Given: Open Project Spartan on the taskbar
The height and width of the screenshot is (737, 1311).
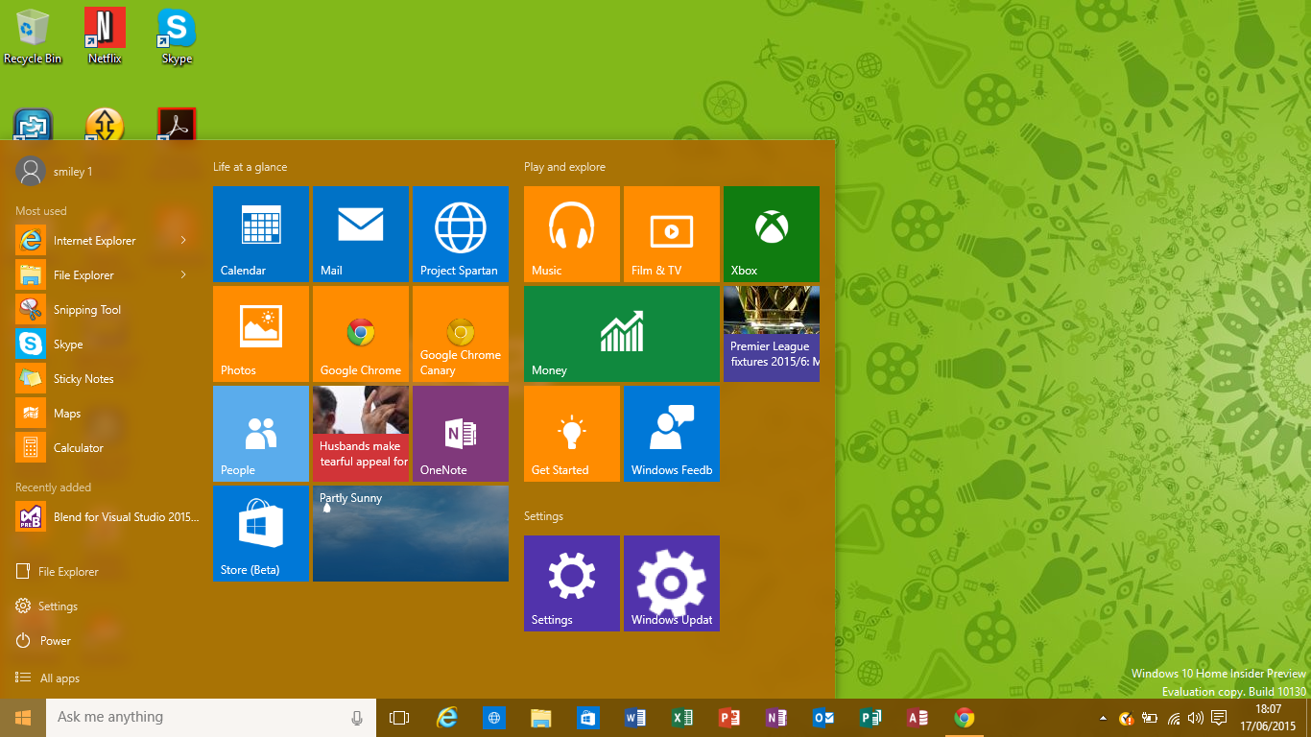Looking at the screenshot, I should click(x=494, y=718).
